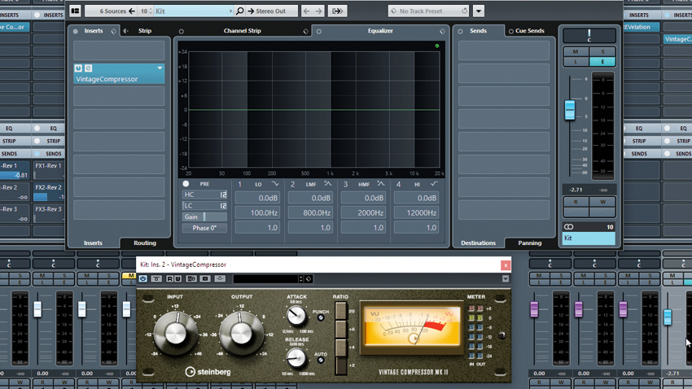This screenshot has height=389, width=692.
Task: Click the Steinberg logo on compressor
Action: point(208,372)
